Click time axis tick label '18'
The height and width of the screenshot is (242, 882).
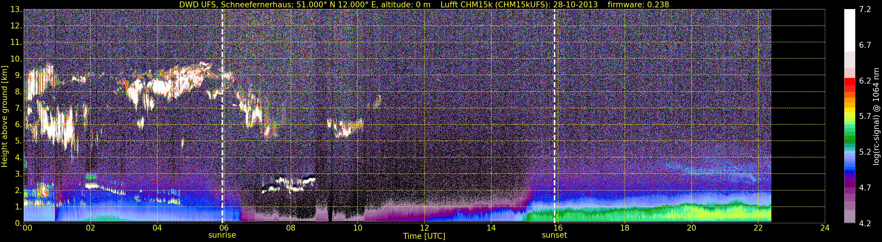pos(624,228)
